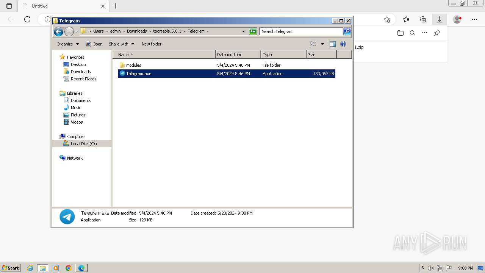Open more options in downloads panel
Screen dimensions: 485x273
(425, 33)
